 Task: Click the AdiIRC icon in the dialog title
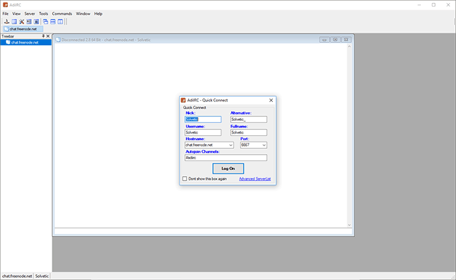183,100
